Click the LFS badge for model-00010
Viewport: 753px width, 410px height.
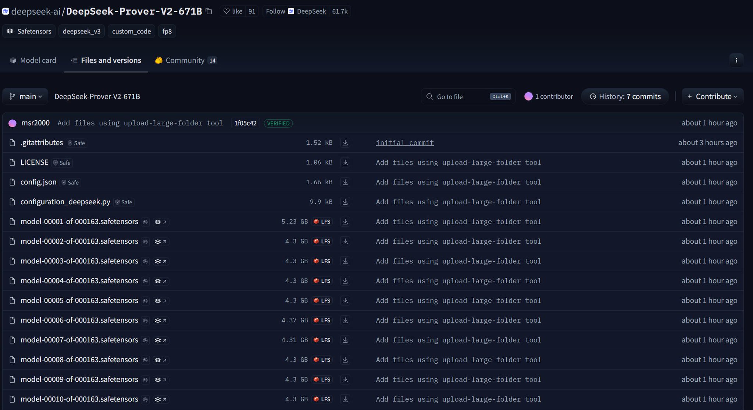pos(322,399)
